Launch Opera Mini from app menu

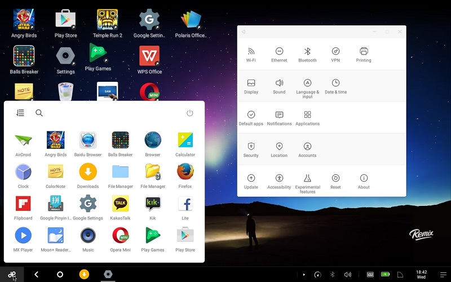click(120, 239)
